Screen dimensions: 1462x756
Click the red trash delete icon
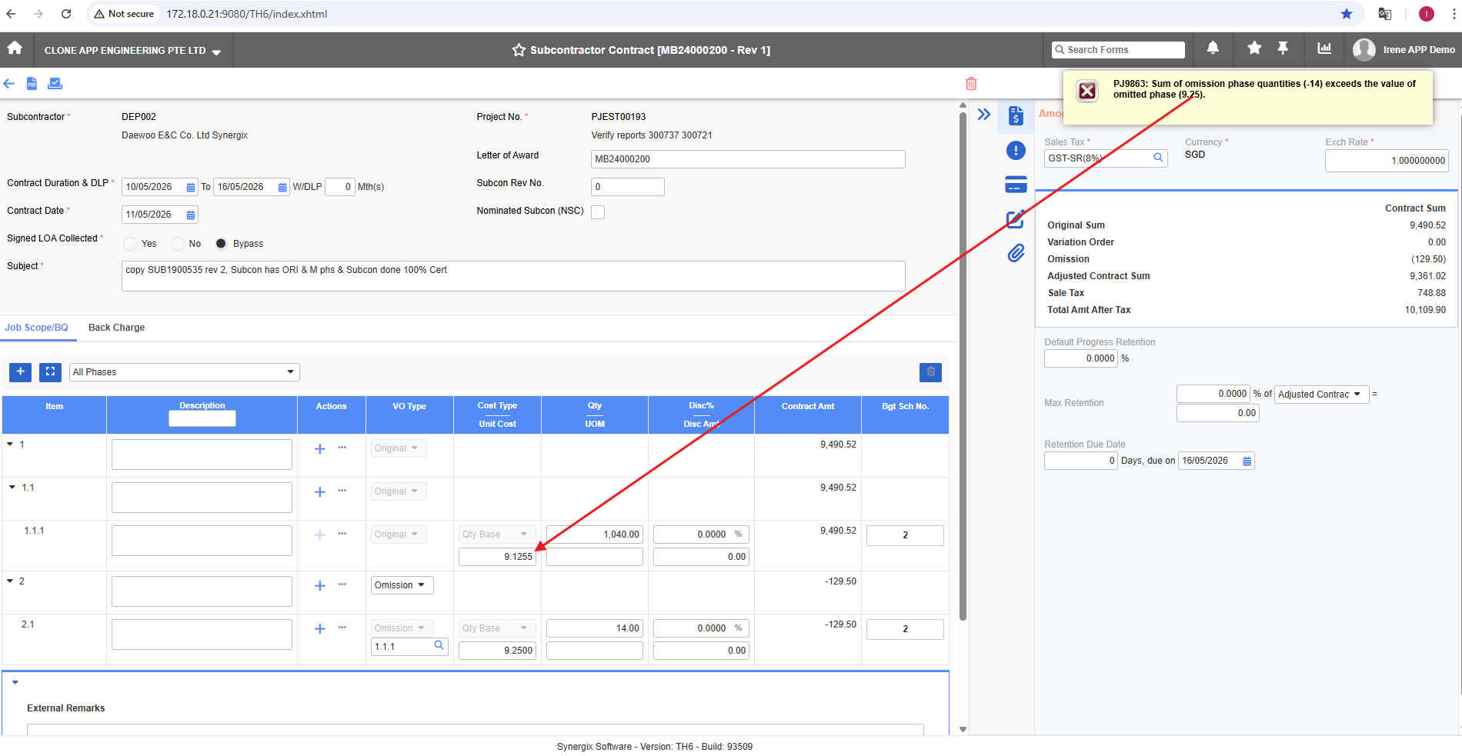click(971, 83)
